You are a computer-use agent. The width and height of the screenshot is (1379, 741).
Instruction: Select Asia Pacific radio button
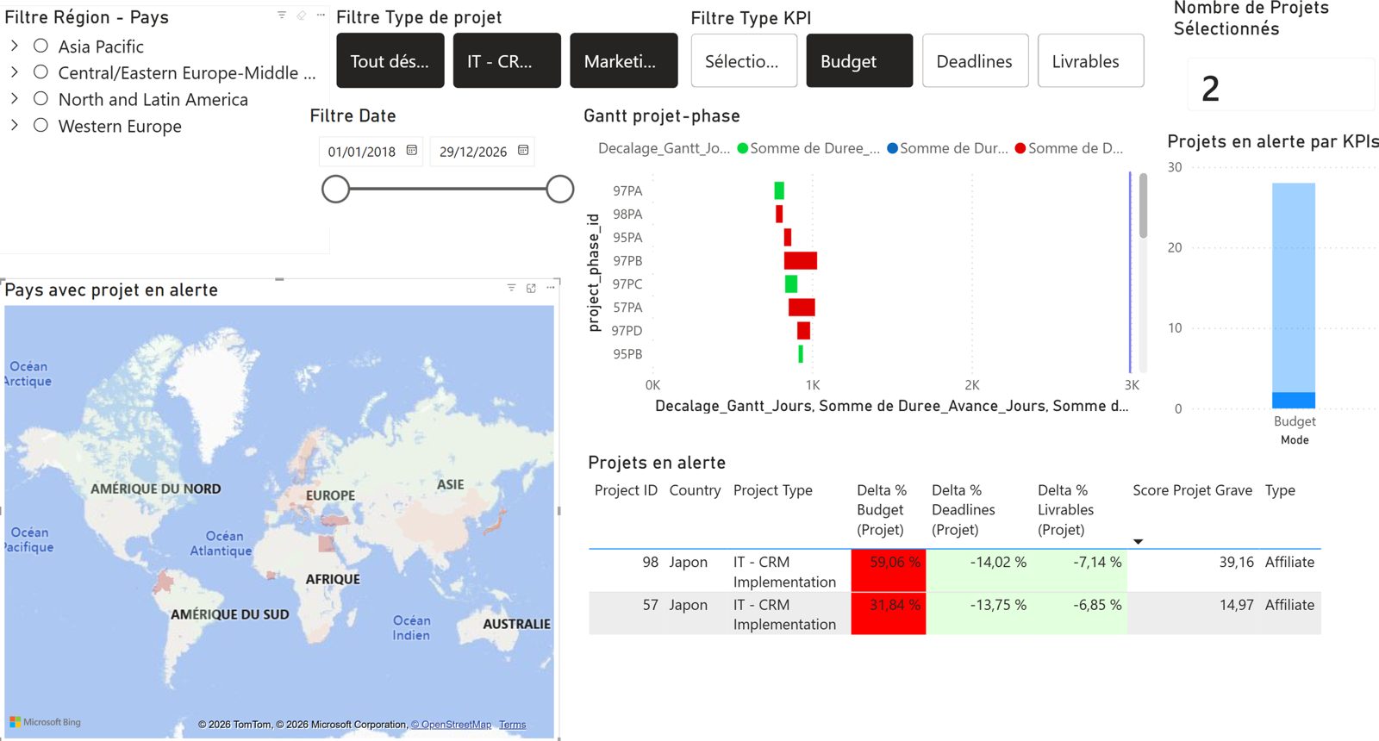41,46
